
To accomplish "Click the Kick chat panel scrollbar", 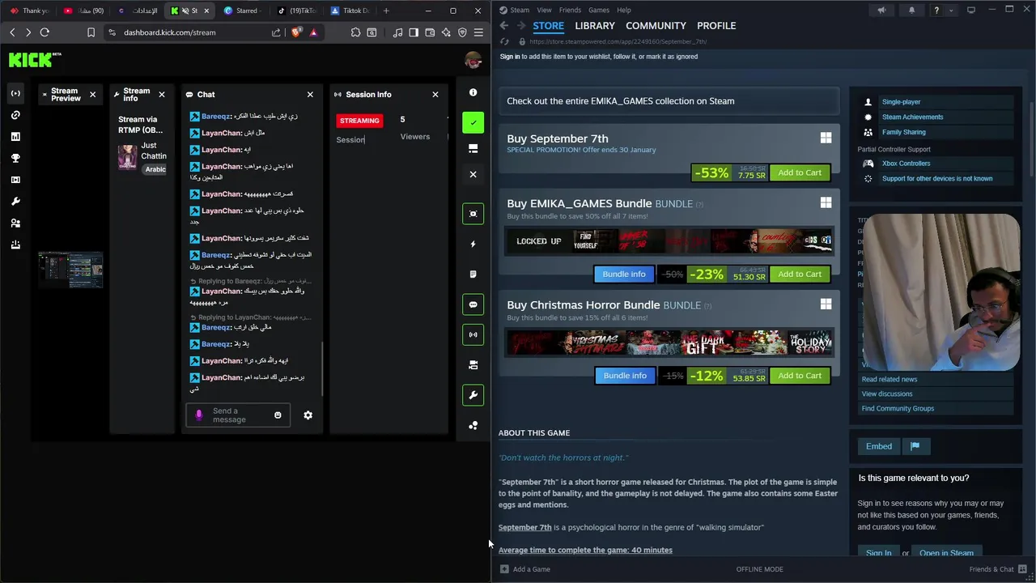I will tap(322, 368).
